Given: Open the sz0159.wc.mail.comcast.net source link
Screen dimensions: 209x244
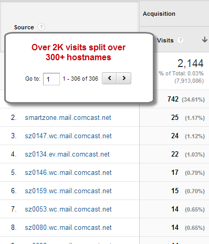Looking at the screenshot, I should click(x=68, y=191).
